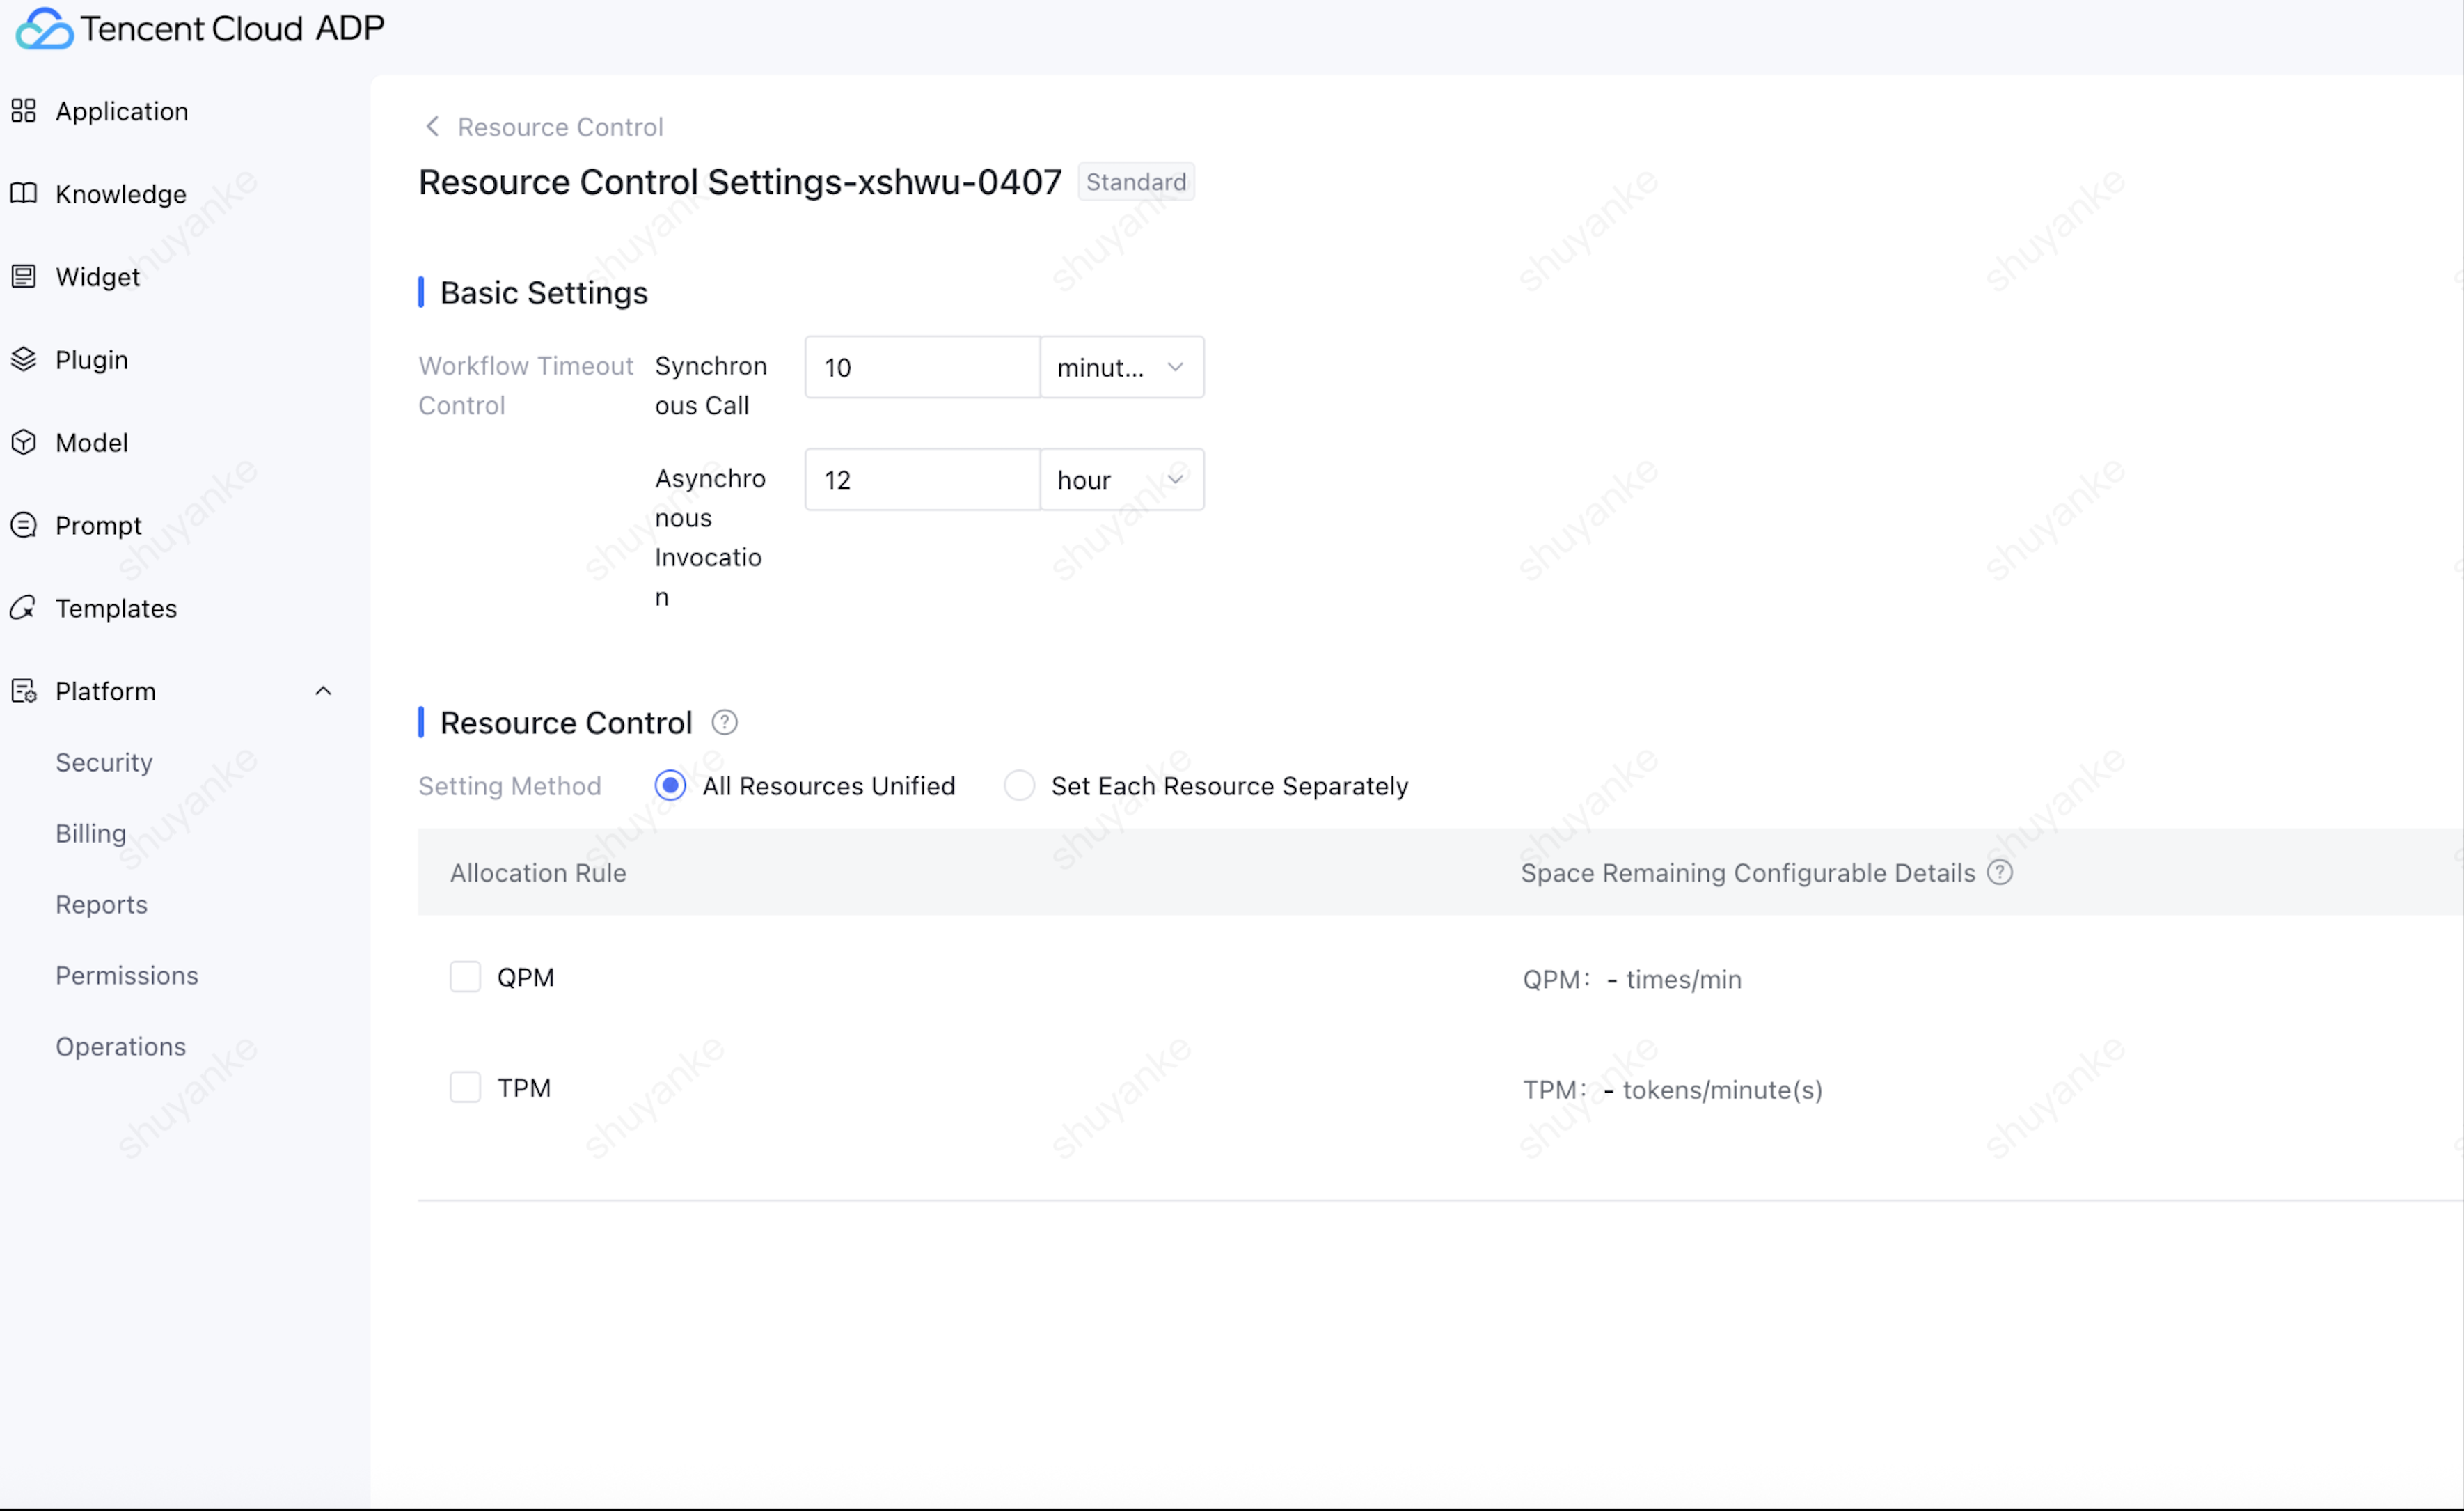Click the Application grid icon in sidebar
The width and height of the screenshot is (2464, 1511).
(23, 111)
